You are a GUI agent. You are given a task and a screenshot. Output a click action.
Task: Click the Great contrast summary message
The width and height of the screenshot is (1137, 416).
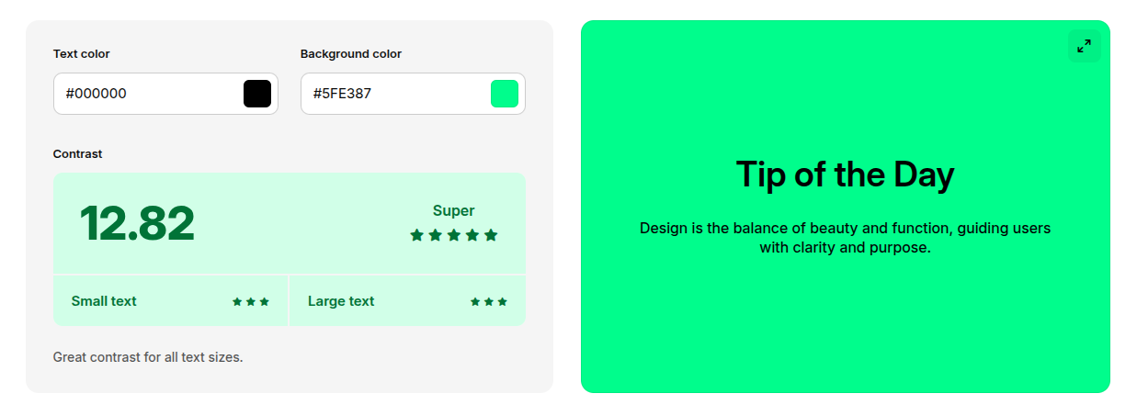click(x=148, y=356)
